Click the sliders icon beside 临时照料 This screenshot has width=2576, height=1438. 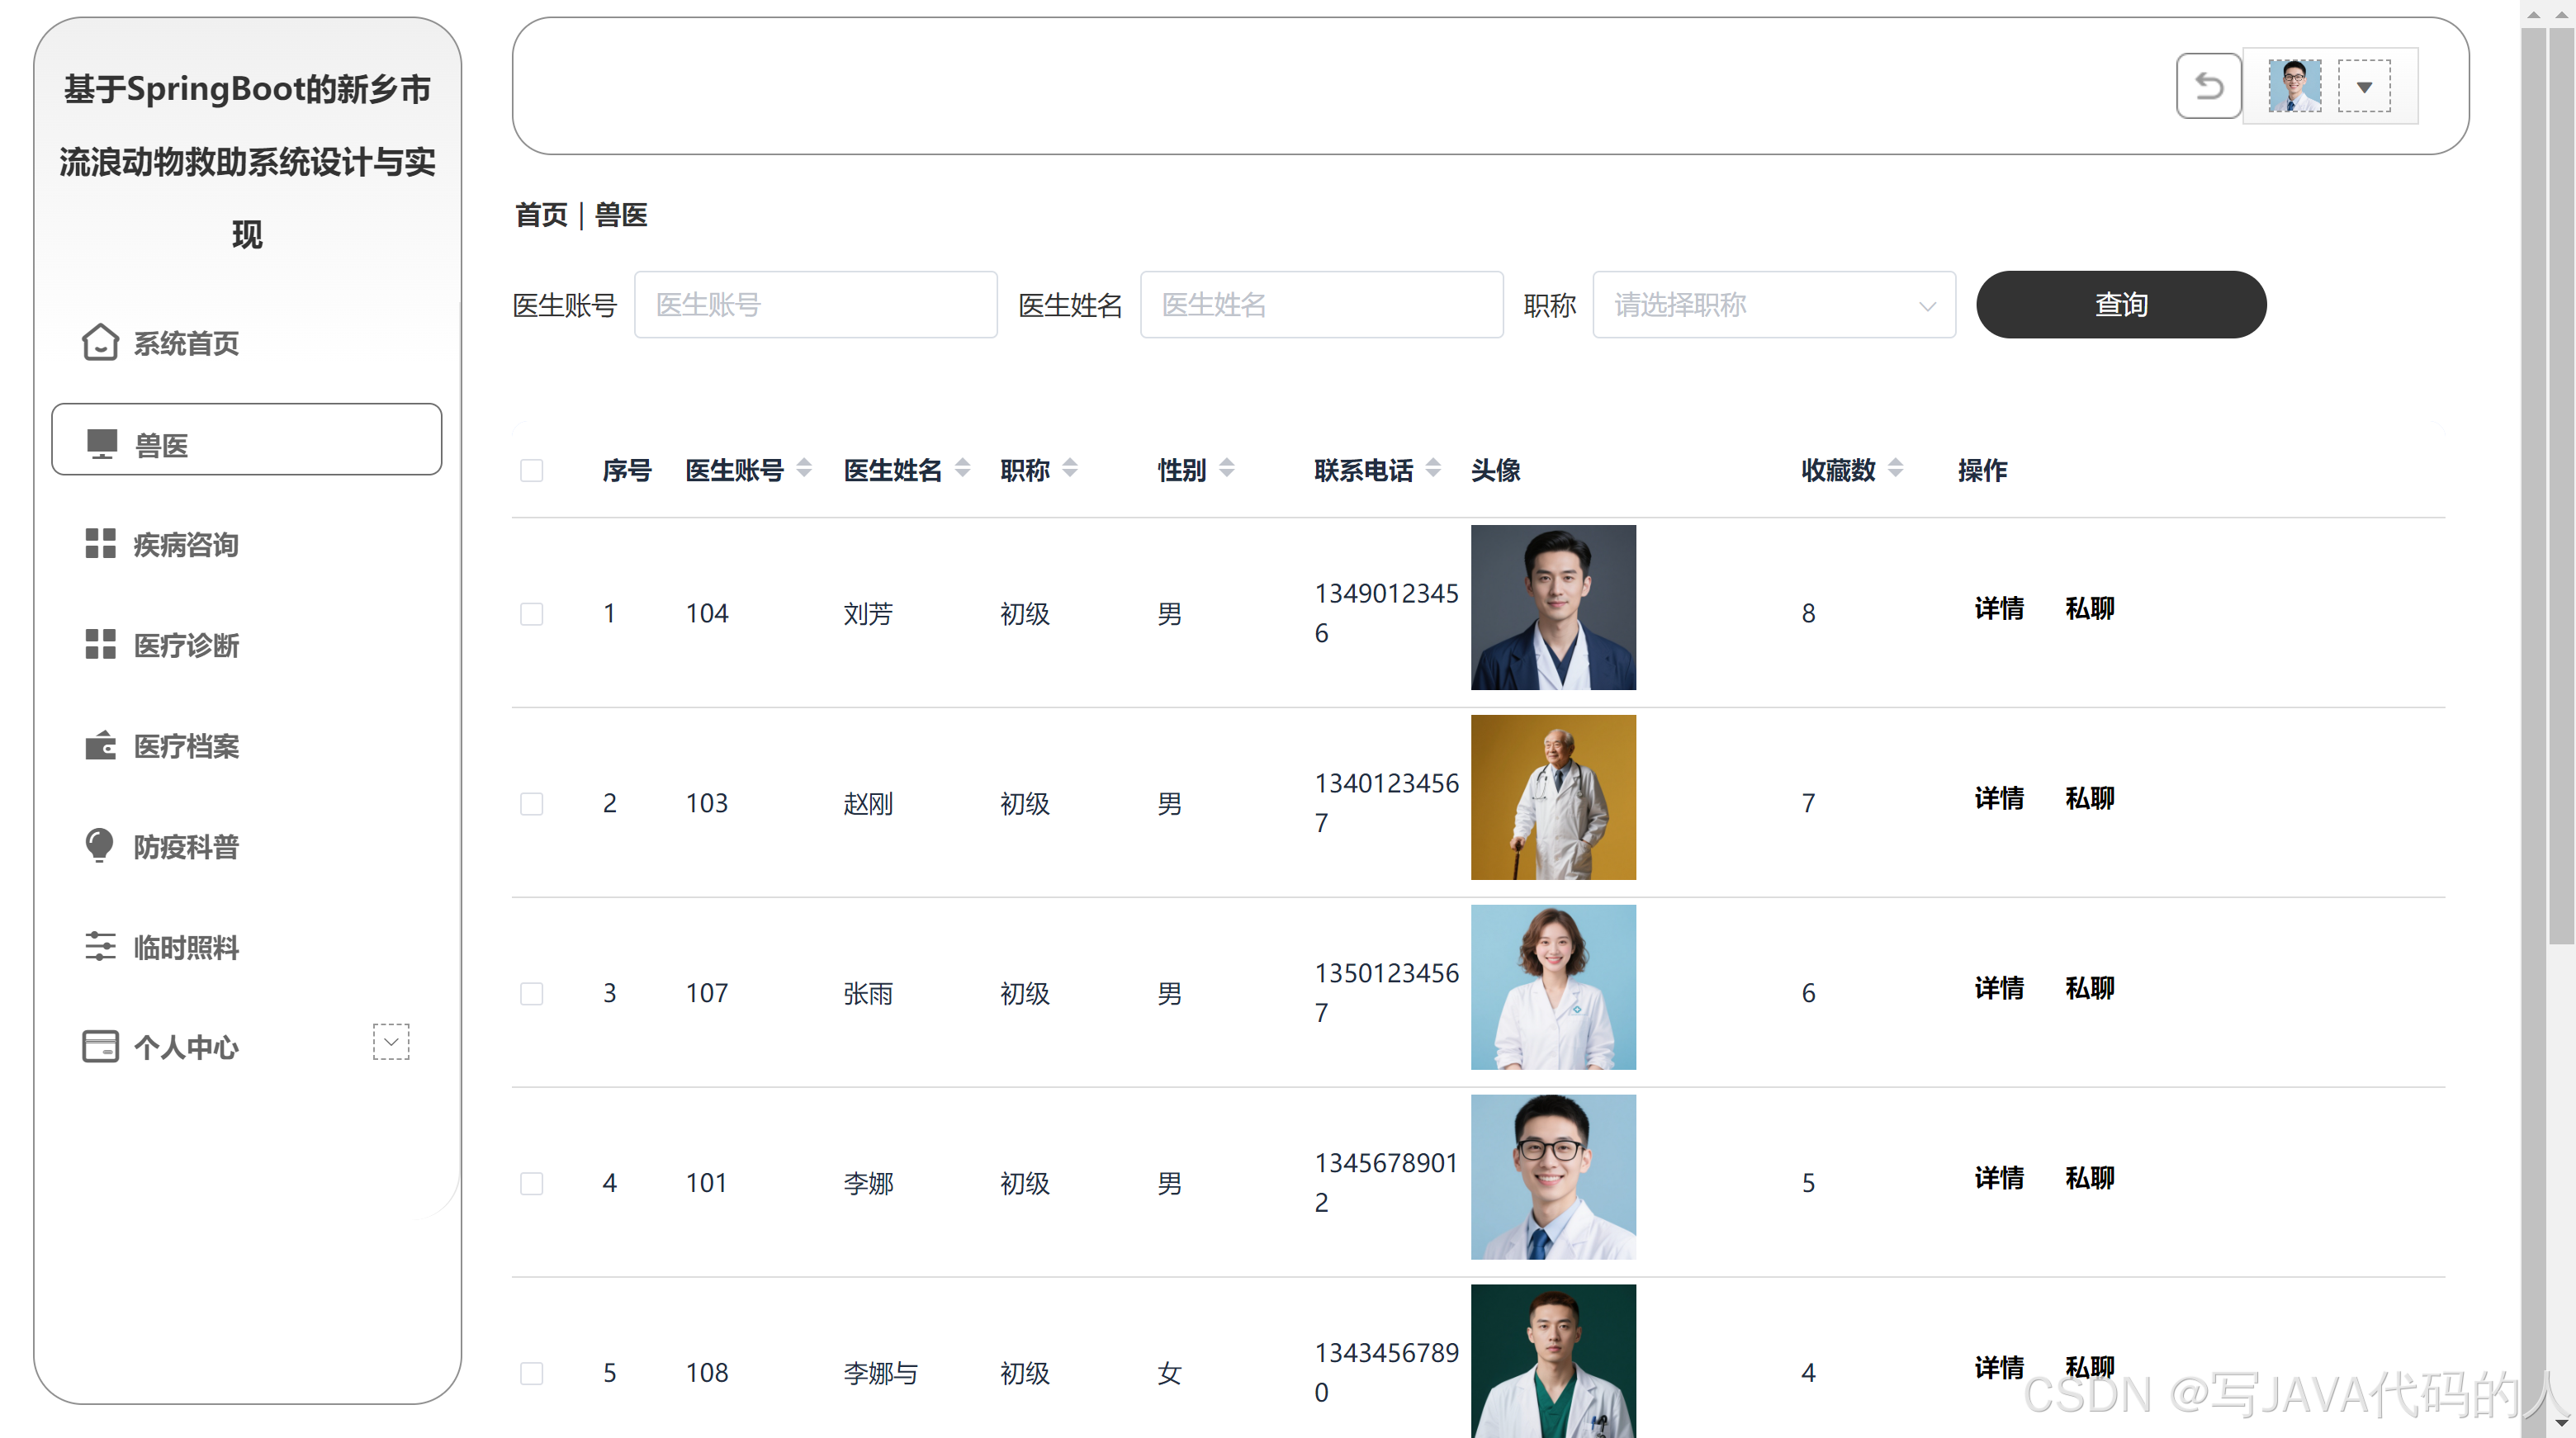pyautogui.click(x=100, y=946)
